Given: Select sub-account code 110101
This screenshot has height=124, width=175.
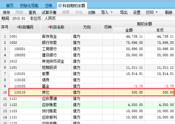Looking at the screenshot, I should coord(25,74).
